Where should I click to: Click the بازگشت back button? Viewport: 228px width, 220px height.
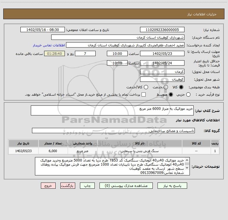(68, 186)
